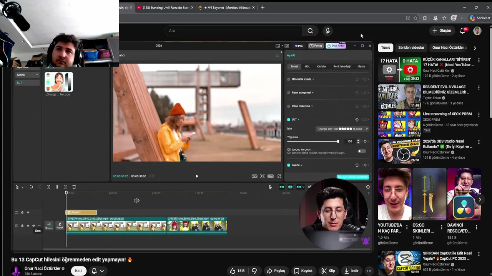
Task: Select the Temel tab
Action: (x=294, y=66)
